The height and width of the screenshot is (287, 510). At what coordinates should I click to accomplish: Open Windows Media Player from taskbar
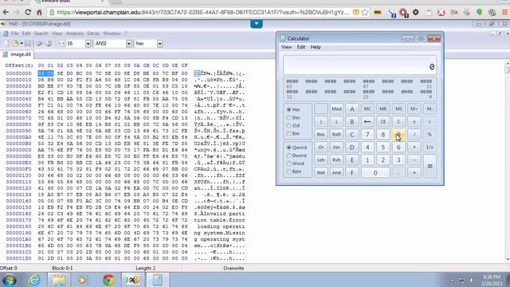[83, 280]
